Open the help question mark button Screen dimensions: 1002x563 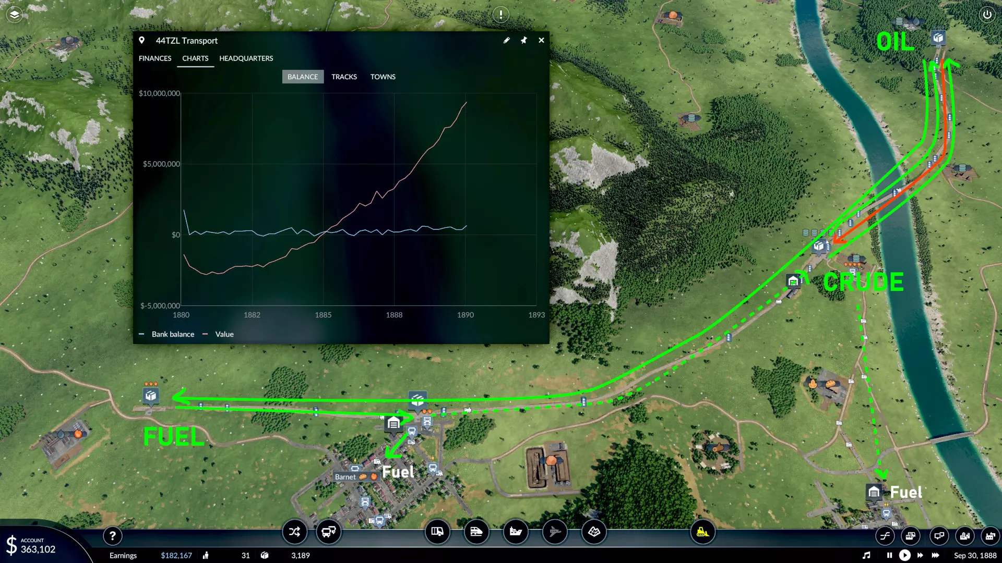112,535
